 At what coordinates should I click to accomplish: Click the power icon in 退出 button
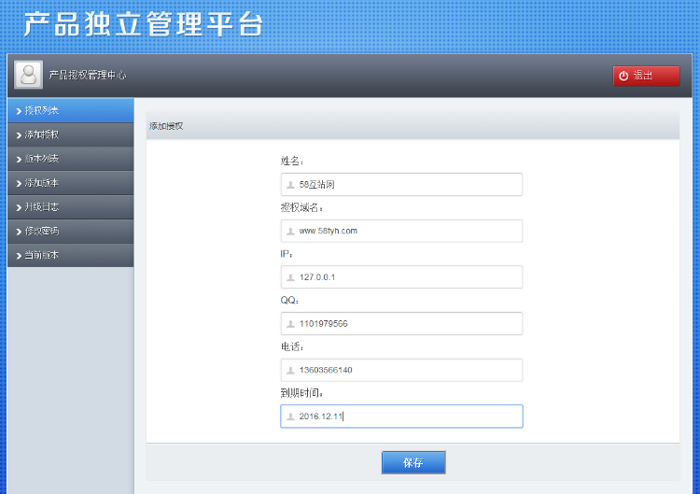(623, 76)
